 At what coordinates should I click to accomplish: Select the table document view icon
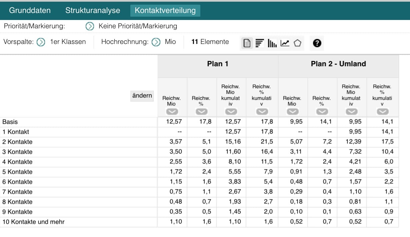247,43
